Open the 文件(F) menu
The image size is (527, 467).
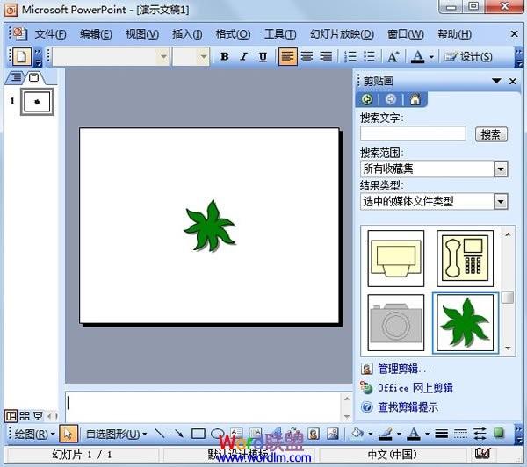(x=50, y=34)
